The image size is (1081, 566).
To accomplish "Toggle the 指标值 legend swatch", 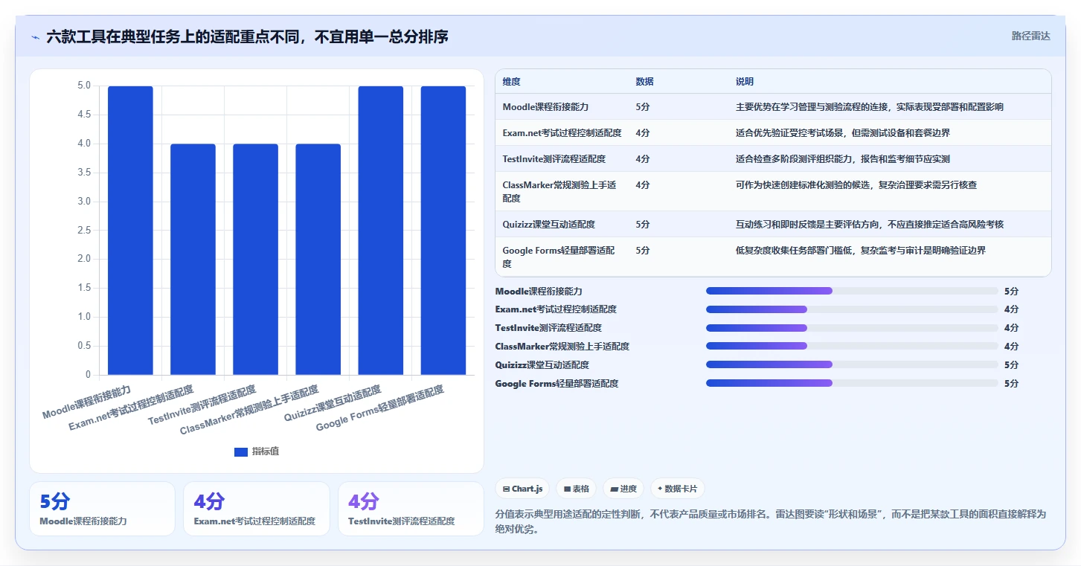I will pyautogui.click(x=240, y=451).
